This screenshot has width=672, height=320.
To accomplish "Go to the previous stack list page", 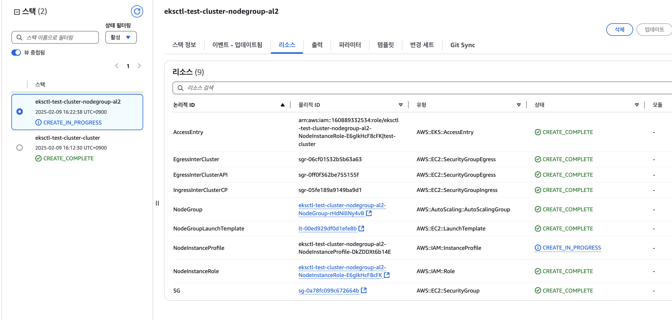I will click(117, 66).
